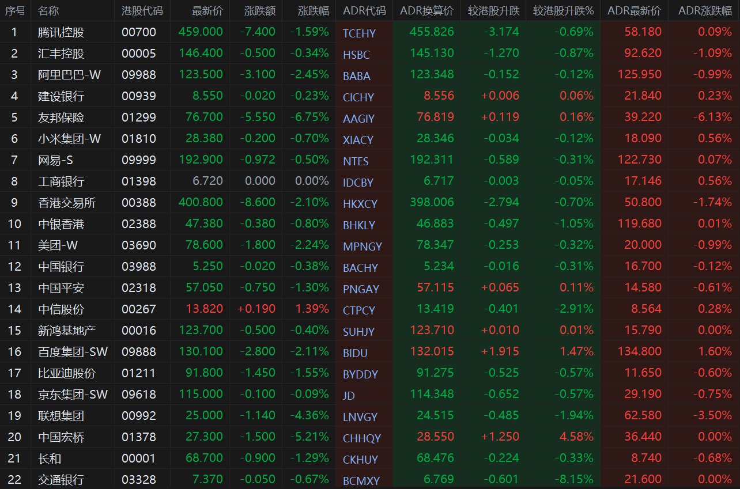Viewport: 740px width, 489px height.
Task: Click the MPNGY ADR code
Action: 363,247
